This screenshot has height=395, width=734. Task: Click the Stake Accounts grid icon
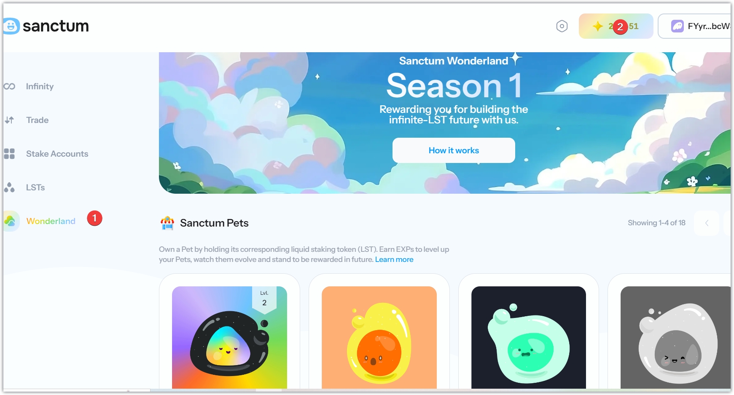pos(9,154)
